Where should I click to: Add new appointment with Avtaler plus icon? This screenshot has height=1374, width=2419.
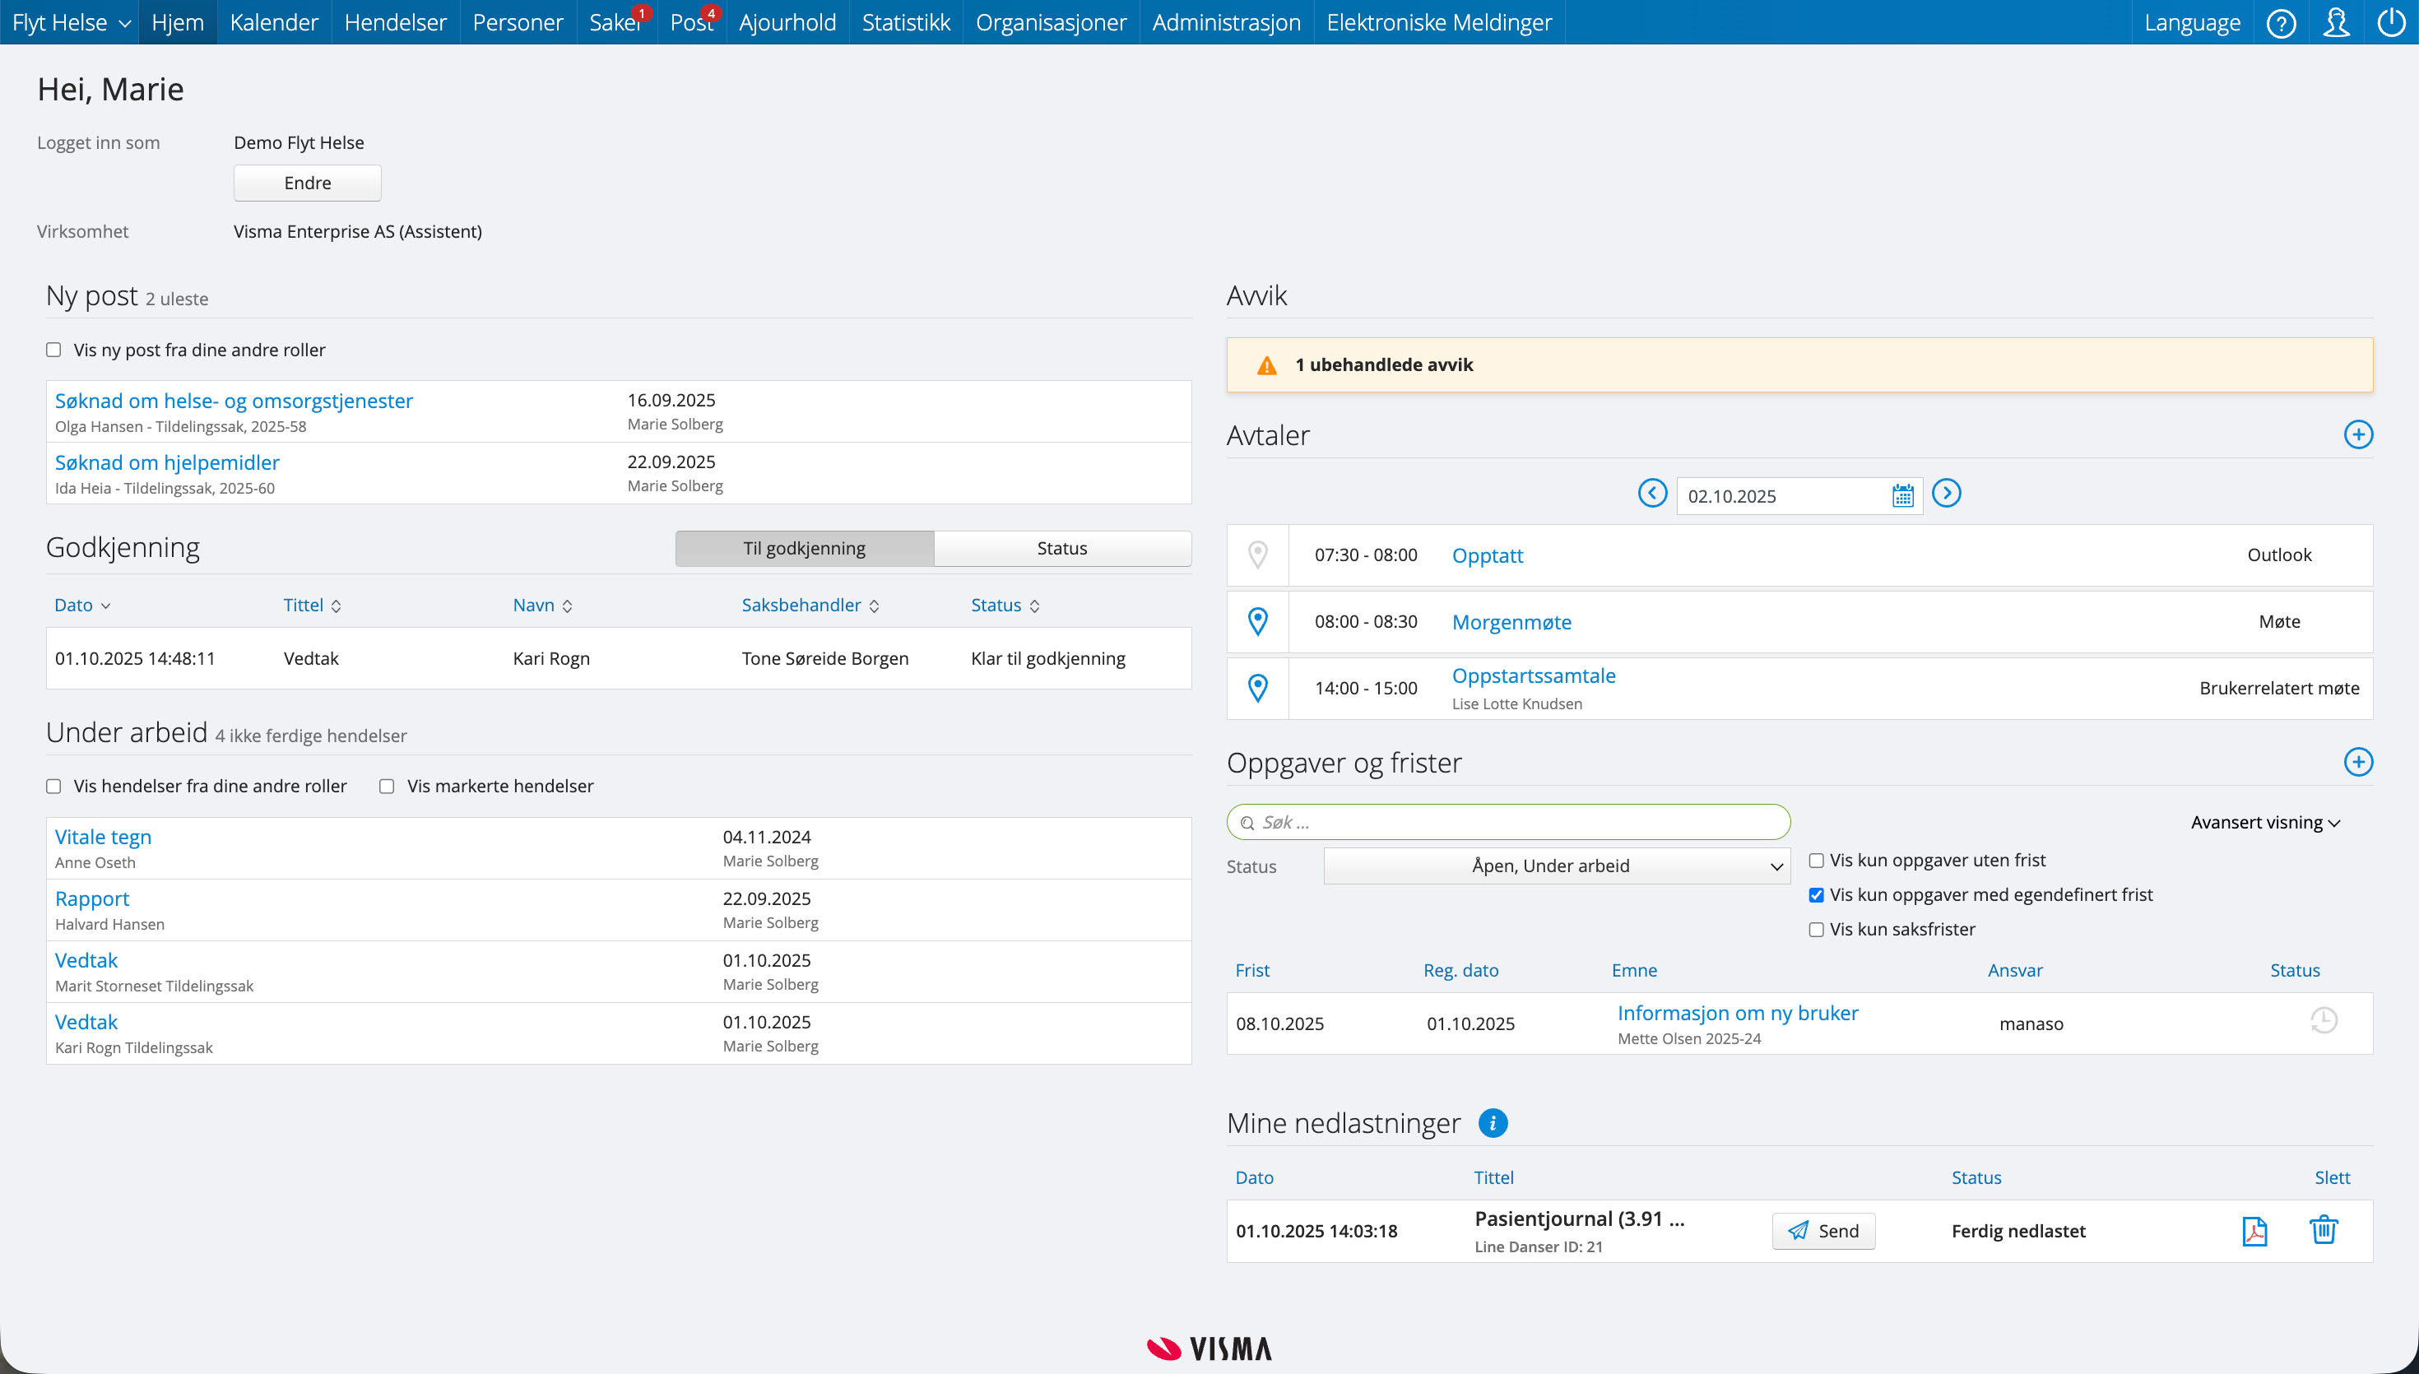pyautogui.click(x=2357, y=435)
